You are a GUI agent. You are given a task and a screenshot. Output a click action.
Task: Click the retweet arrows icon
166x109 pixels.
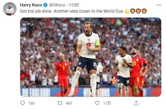[x=60, y=103]
